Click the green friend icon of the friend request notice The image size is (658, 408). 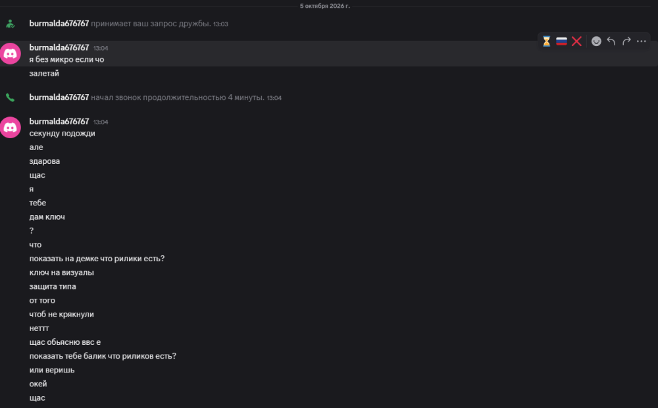click(11, 24)
